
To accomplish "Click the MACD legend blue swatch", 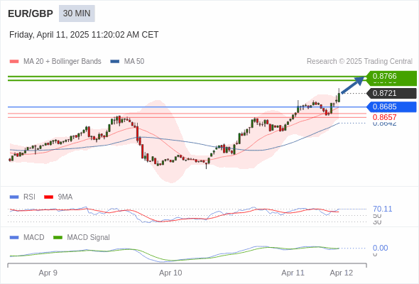I will point(14,238).
